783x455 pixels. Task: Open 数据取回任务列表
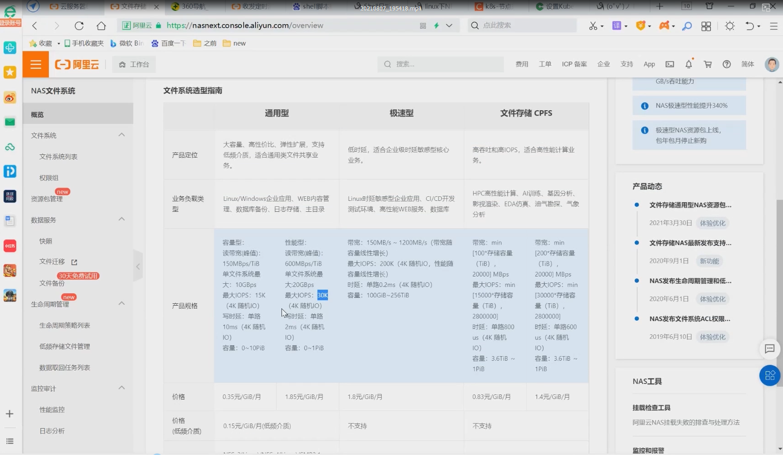tap(65, 368)
